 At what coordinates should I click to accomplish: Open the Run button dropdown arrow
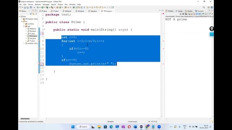click(x=45, y=7)
